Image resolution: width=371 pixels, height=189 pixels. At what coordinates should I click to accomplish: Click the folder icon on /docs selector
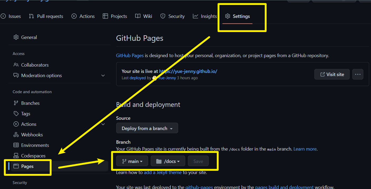159,161
